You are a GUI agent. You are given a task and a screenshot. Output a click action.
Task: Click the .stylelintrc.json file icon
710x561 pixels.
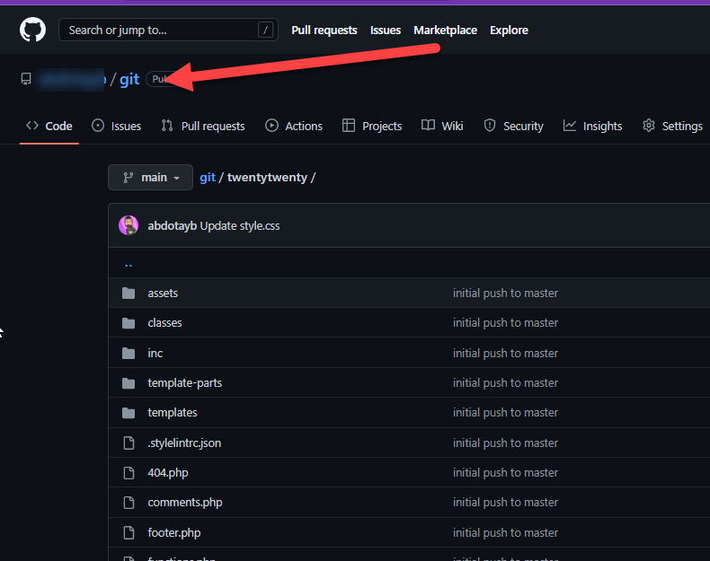[x=129, y=443]
